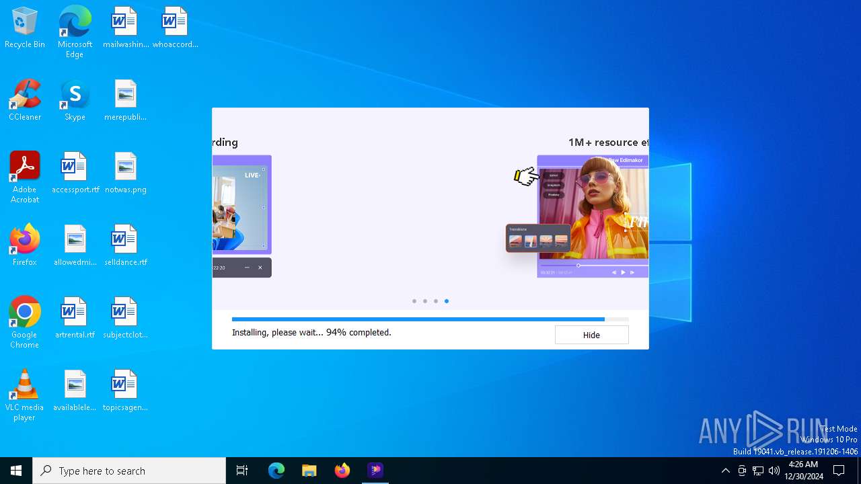Select the availablele... image file icon
Image resolution: width=861 pixels, height=484 pixels.
(x=75, y=391)
